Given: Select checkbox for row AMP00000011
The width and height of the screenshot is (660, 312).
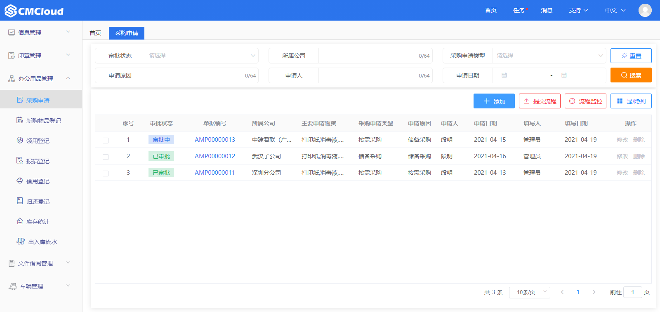Looking at the screenshot, I should [x=106, y=174].
